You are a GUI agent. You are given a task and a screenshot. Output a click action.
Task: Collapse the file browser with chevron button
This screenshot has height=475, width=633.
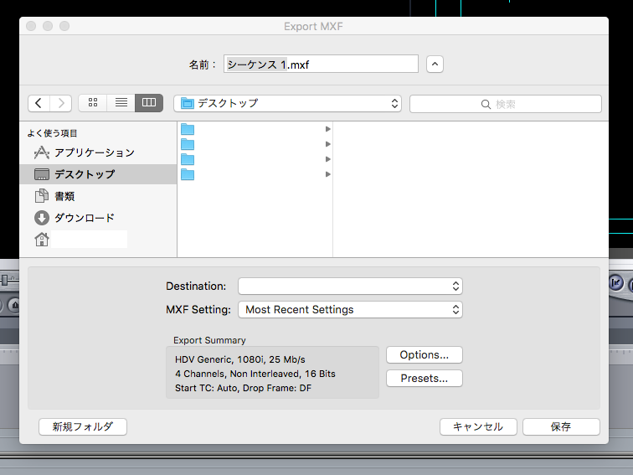435,65
